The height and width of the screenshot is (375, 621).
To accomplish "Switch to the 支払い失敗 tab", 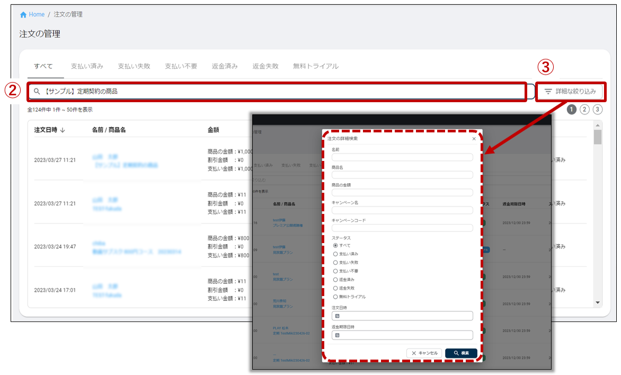I will (134, 66).
